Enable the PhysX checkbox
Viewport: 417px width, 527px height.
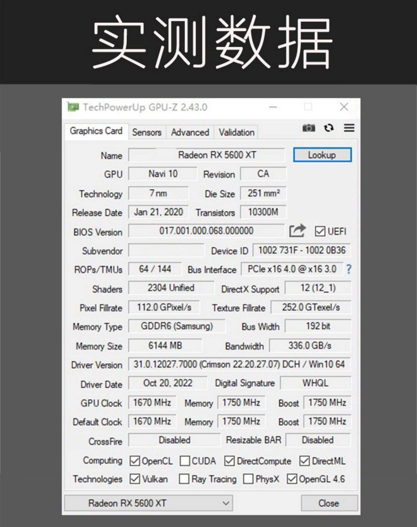point(248,479)
